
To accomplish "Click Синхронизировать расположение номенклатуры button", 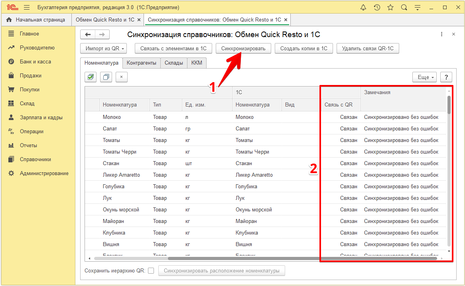I will (221, 270).
